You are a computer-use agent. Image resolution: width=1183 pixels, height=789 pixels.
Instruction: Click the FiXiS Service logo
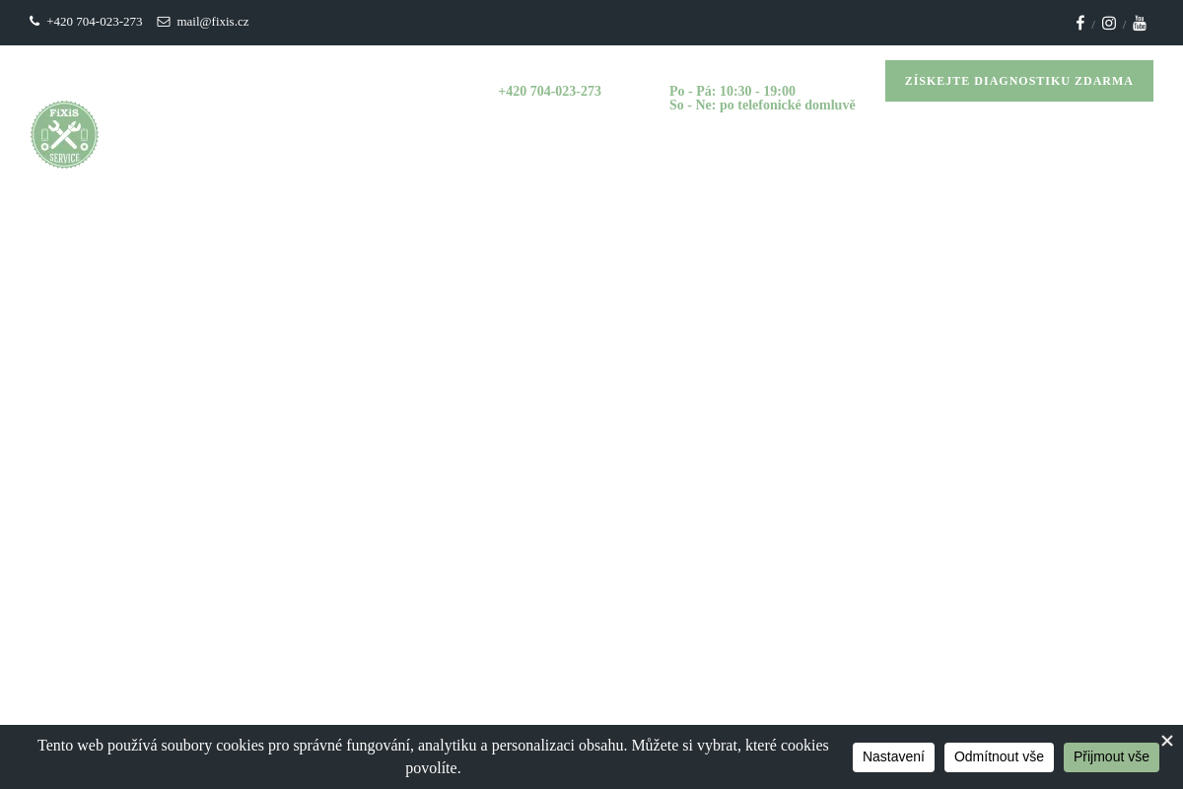(64, 134)
